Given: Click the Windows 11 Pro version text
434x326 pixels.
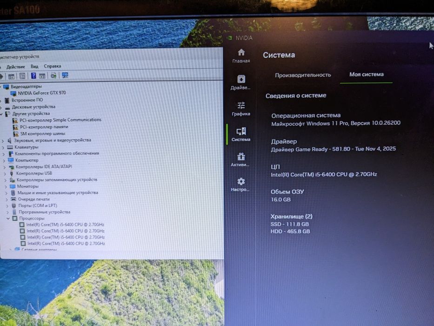Looking at the screenshot, I should (336, 123).
